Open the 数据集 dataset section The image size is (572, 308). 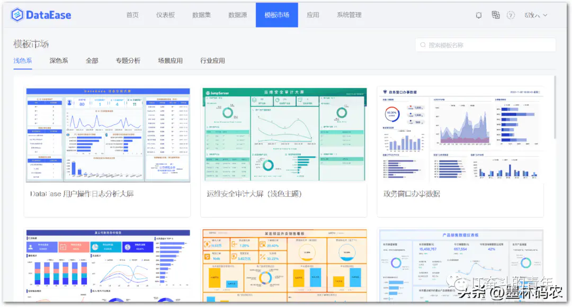tap(202, 15)
